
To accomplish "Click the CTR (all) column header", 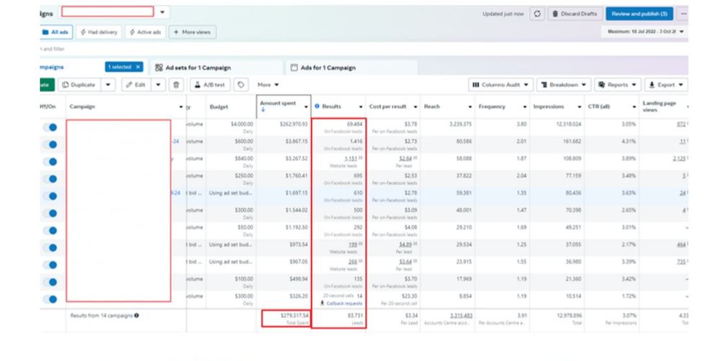I will point(599,106).
